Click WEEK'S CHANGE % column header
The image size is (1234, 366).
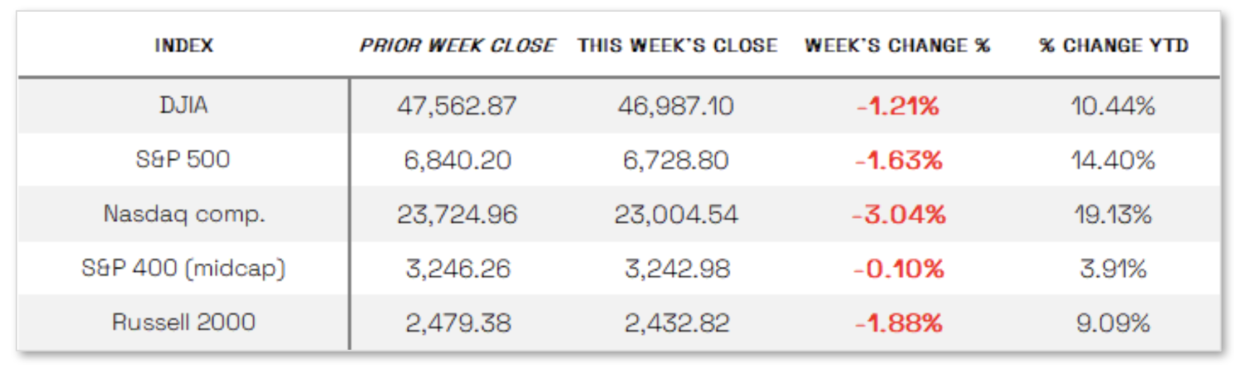point(897,45)
